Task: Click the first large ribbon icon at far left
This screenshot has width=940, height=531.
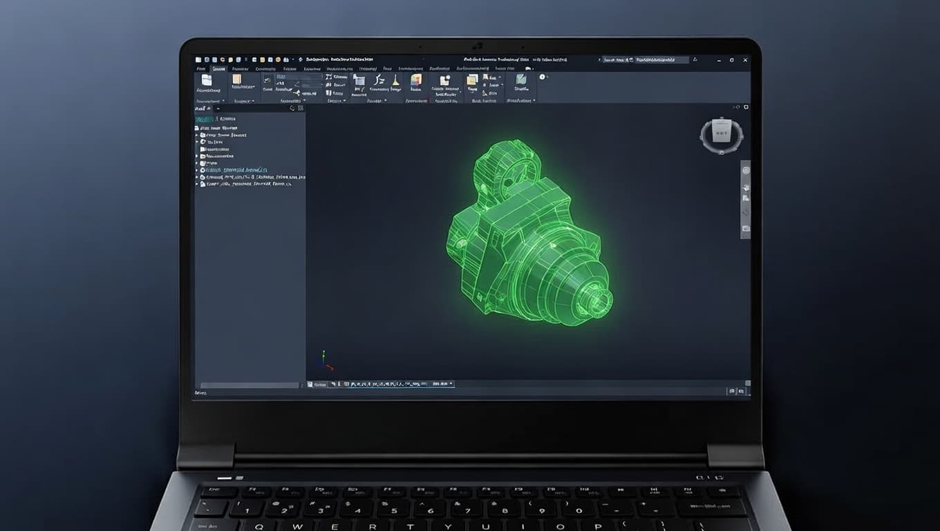Action: [205, 80]
